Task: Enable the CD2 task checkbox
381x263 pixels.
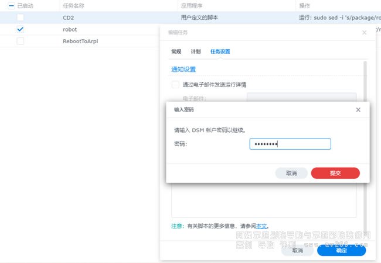Action: click(21, 18)
